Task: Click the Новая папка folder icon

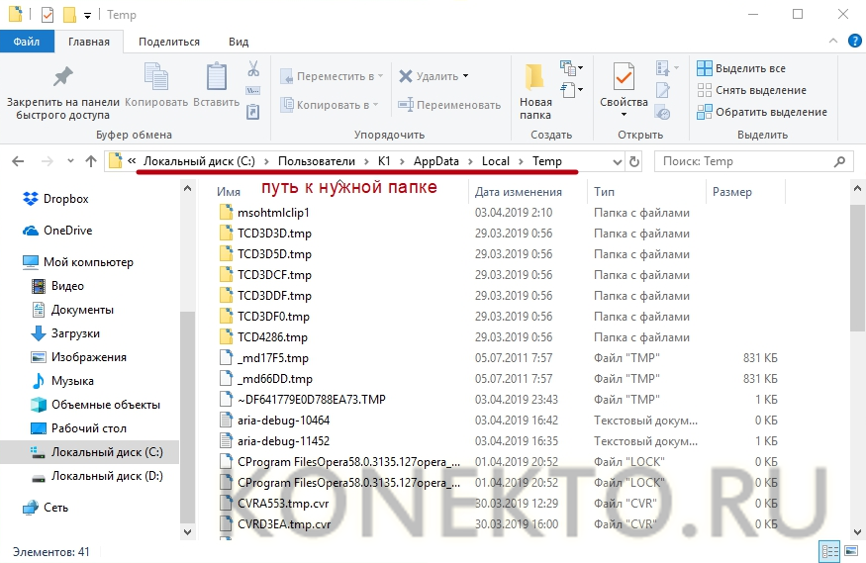Action: pyautogui.click(x=534, y=76)
